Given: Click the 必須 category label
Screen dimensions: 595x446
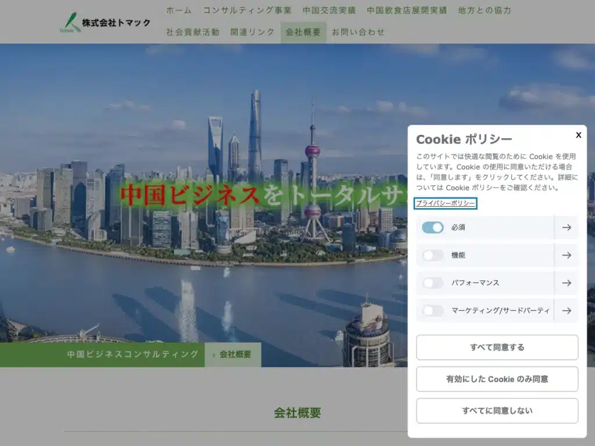Looking at the screenshot, I should click(458, 228).
